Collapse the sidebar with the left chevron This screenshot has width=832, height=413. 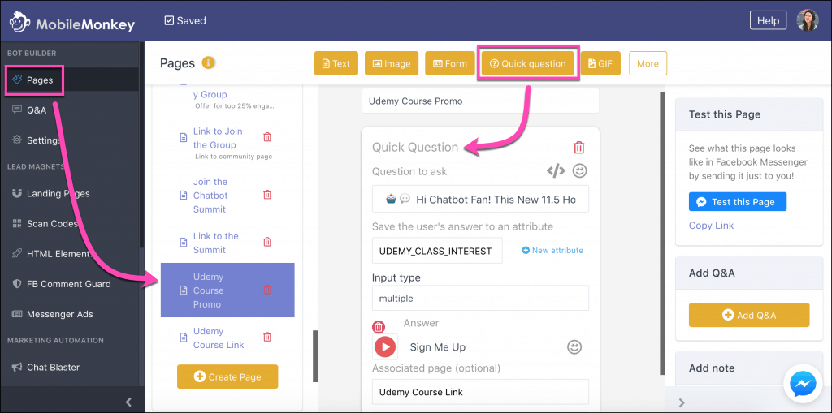[x=128, y=402]
